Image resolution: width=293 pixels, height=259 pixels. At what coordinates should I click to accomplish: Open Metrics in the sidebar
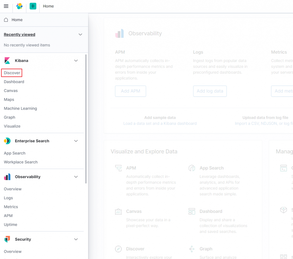[11, 207]
